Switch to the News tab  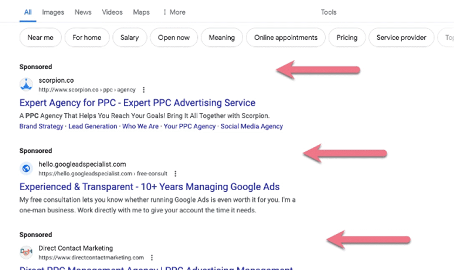(83, 12)
